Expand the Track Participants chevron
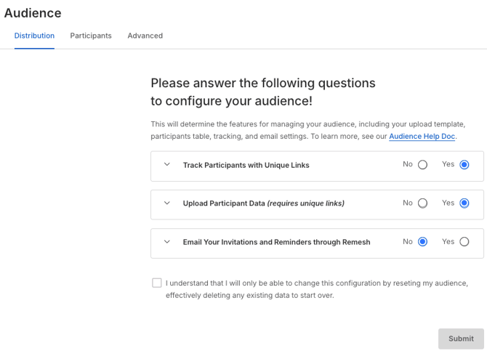 point(167,165)
